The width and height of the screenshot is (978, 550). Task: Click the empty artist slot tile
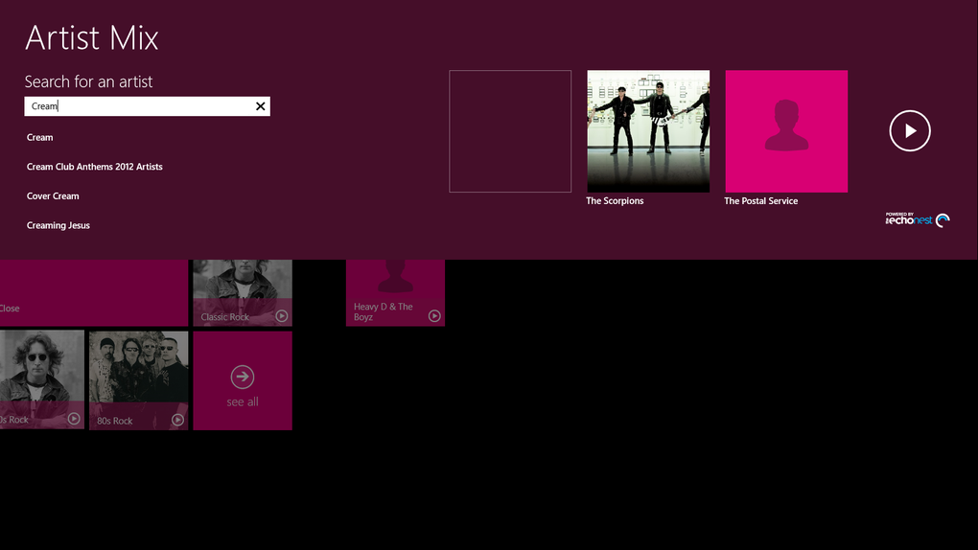pos(510,131)
